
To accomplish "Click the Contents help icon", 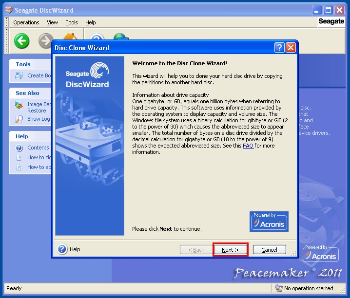I will click(x=19, y=148).
